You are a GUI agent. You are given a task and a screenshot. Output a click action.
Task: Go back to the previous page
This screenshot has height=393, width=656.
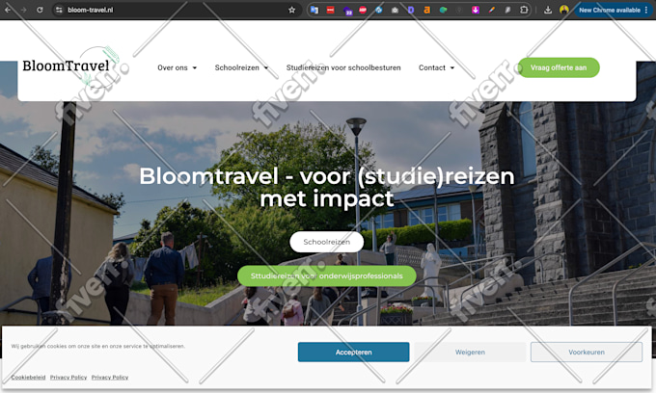(8, 10)
